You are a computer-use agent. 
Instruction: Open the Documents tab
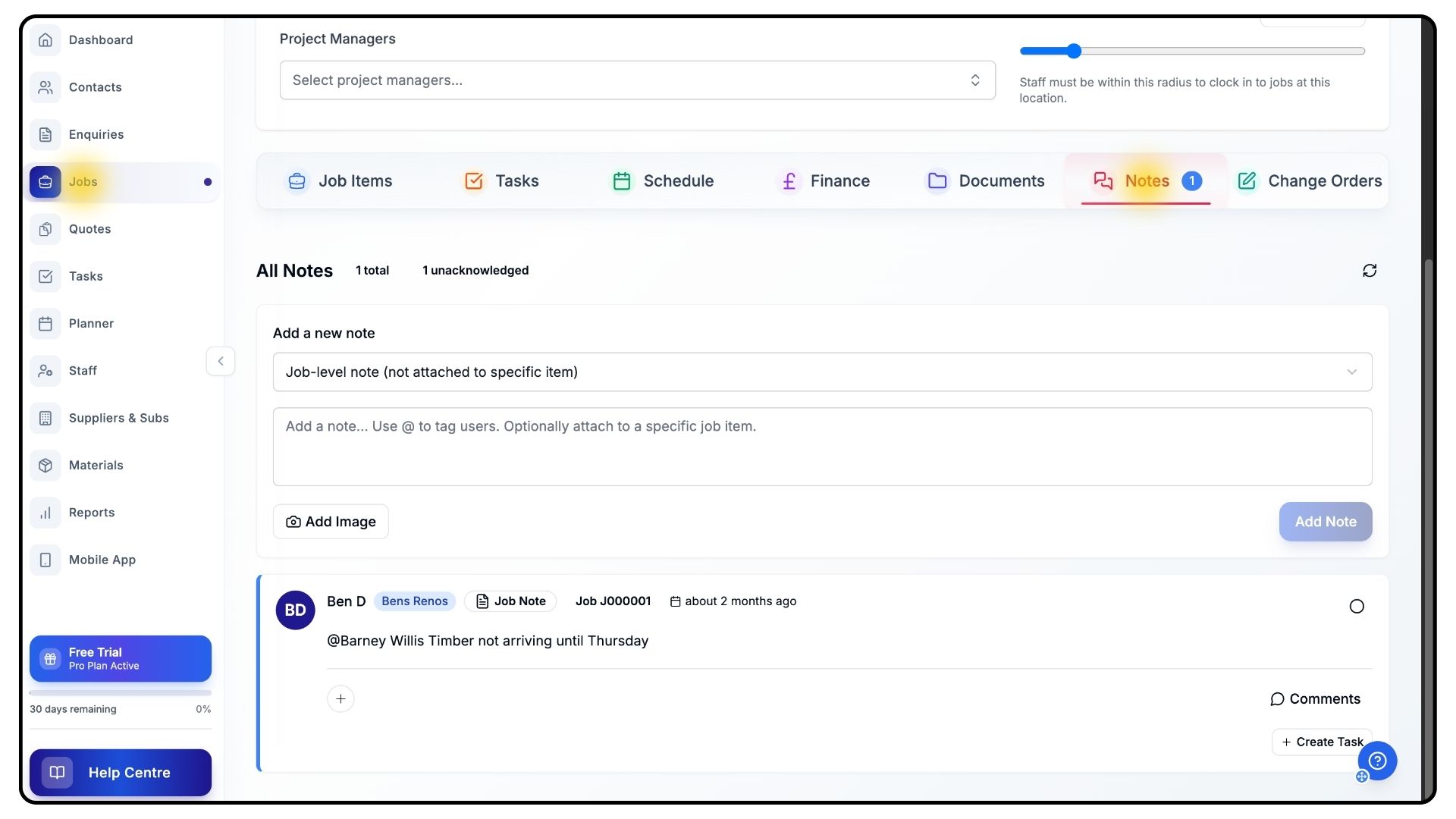click(986, 181)
